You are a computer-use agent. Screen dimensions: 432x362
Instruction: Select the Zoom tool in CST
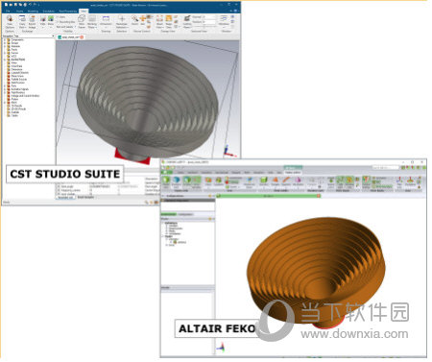point(134,20)
